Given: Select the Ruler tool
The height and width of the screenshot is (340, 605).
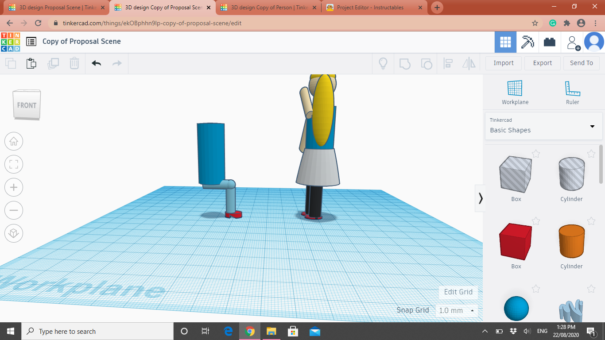Looking at the screenshot, I should (572, 93).
